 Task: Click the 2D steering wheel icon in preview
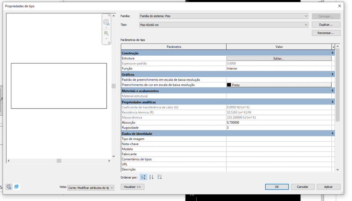[x=106, y=22]
